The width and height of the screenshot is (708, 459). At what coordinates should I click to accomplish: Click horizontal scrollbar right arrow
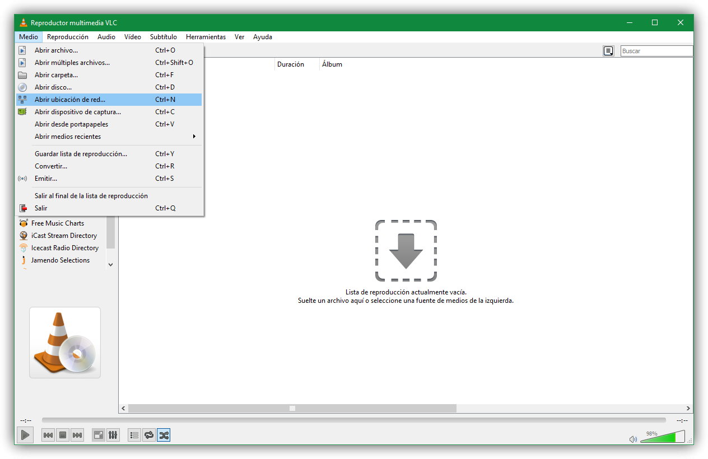point(688,409)
